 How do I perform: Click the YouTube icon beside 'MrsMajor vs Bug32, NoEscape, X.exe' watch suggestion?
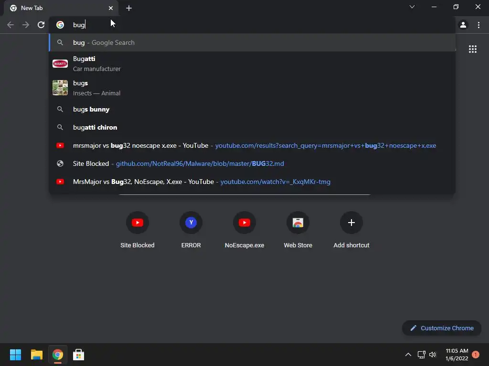(60, 182)
